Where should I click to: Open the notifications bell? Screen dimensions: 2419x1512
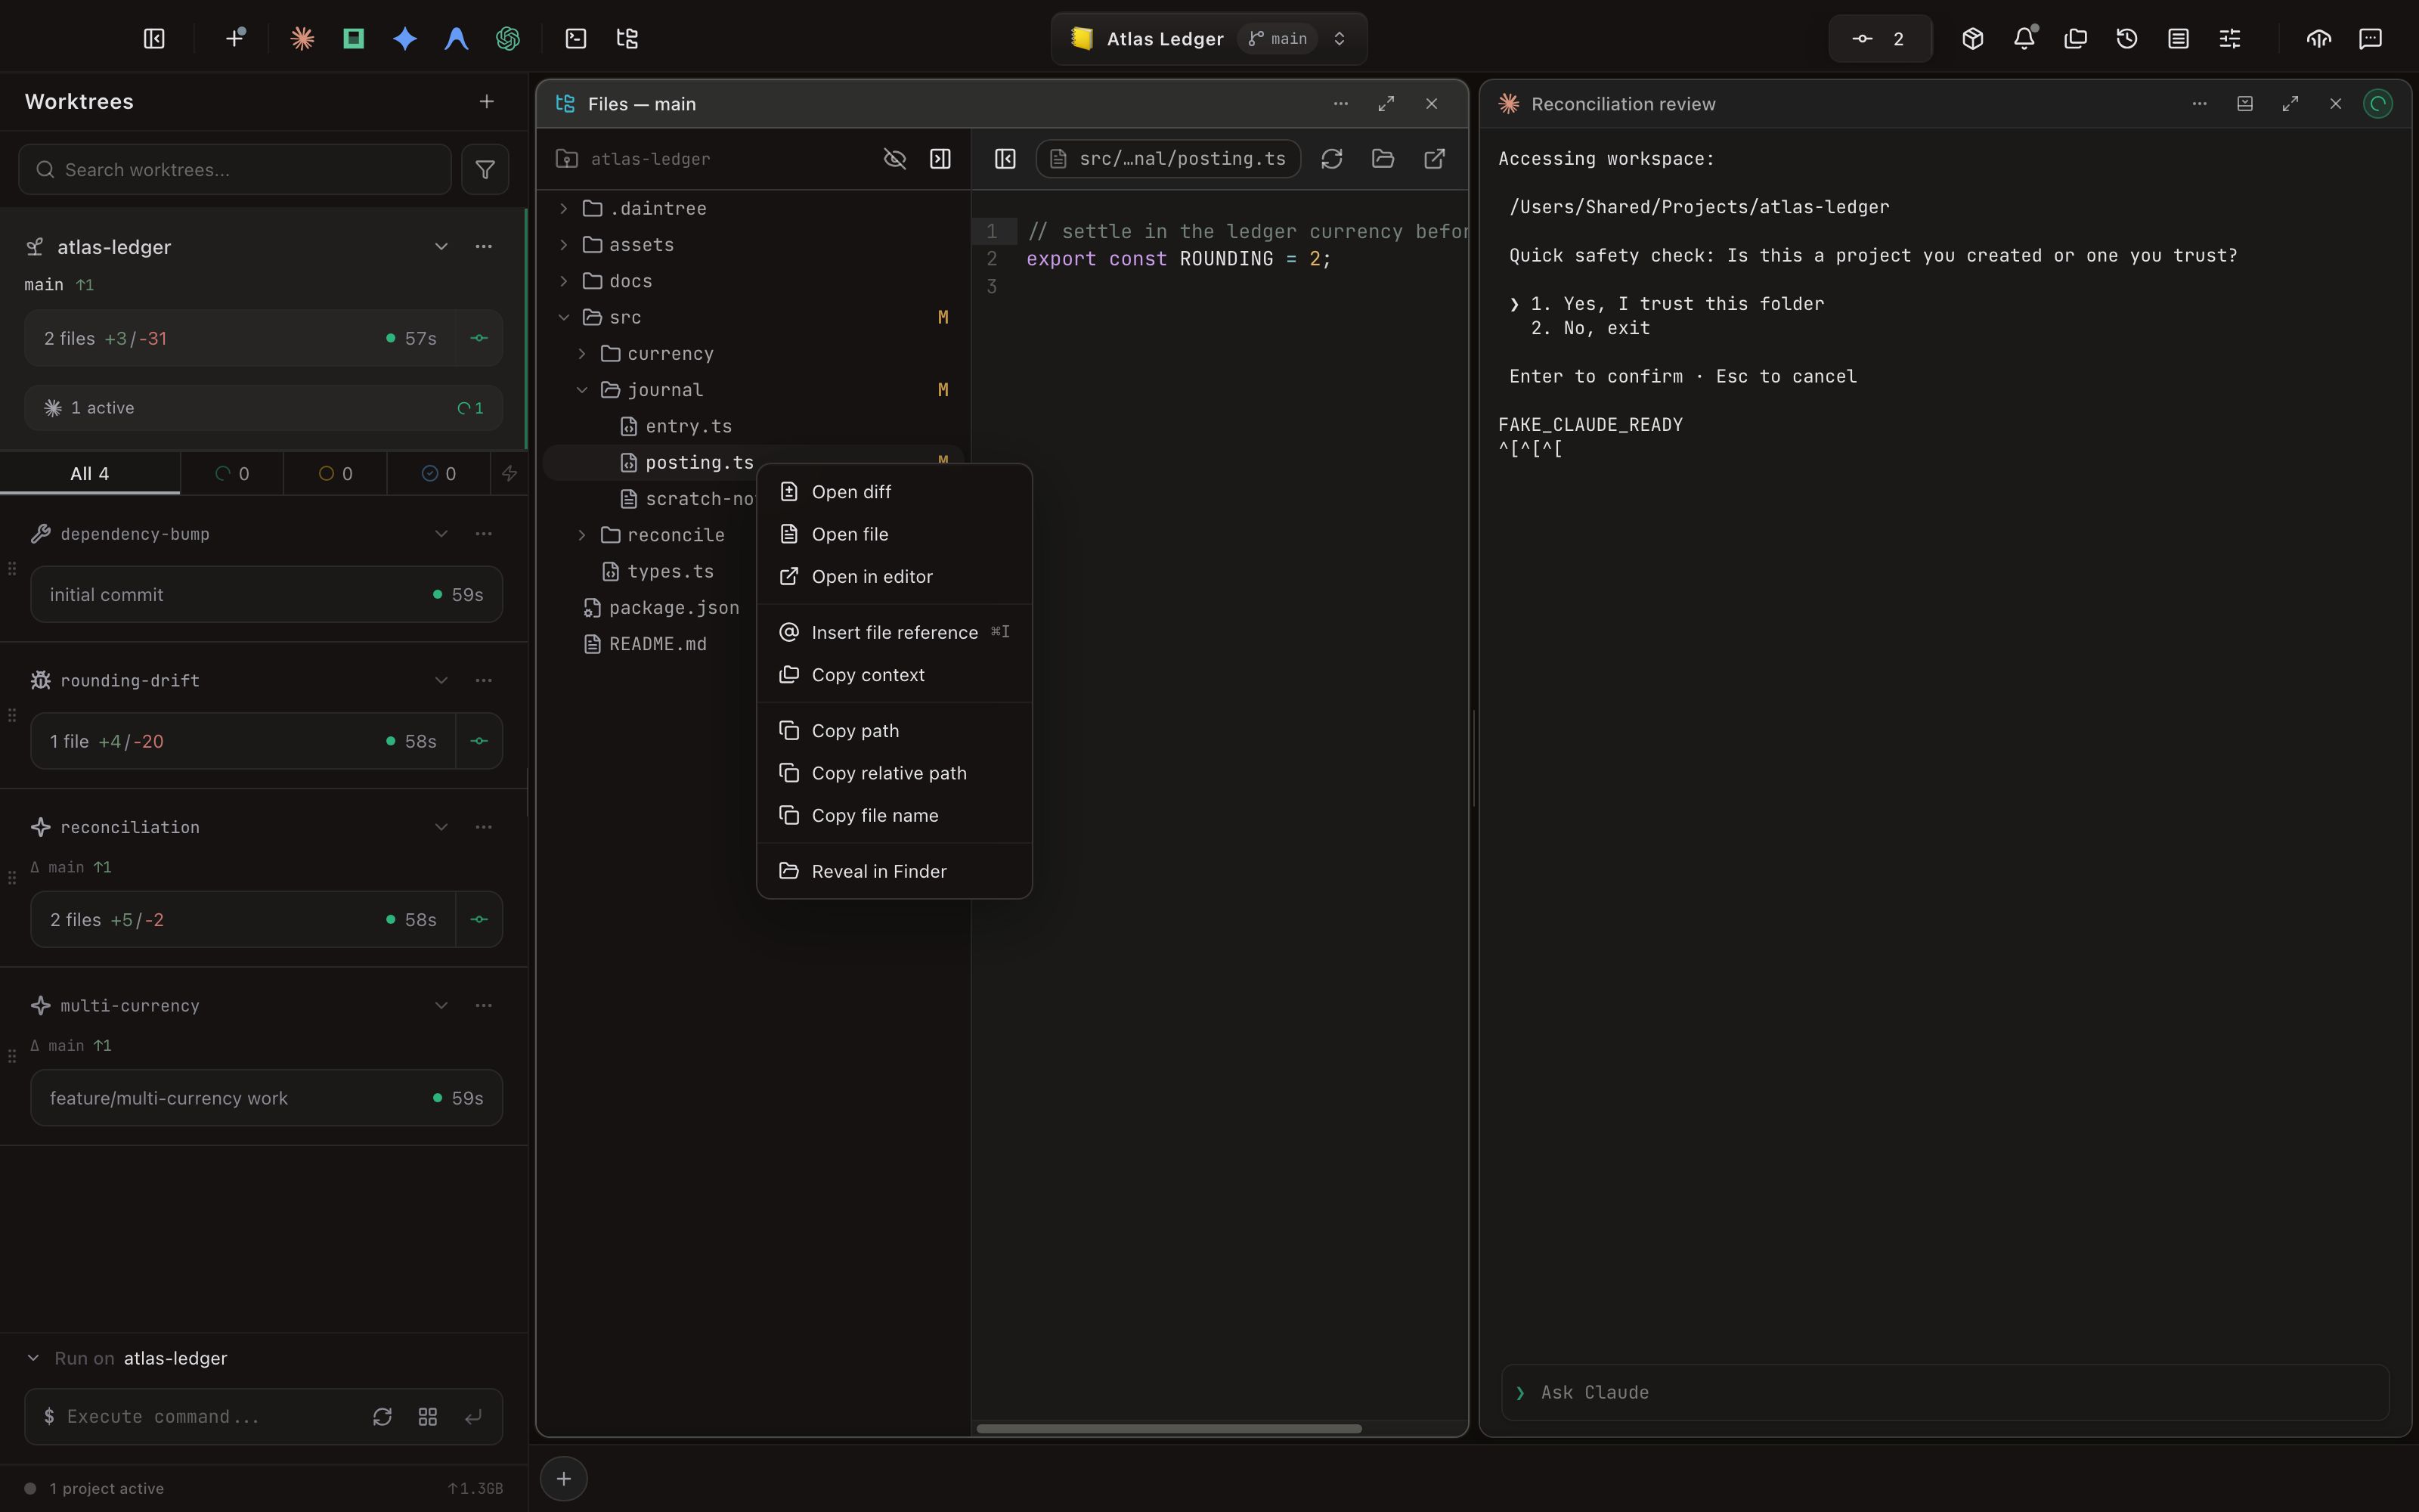coord(2024,38)
